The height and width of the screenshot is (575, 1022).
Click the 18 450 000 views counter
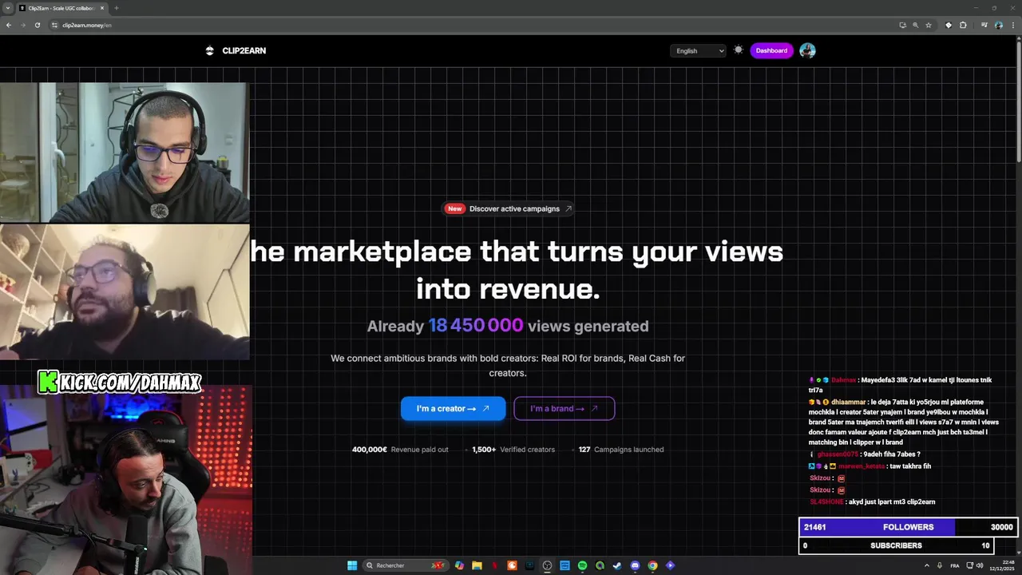(x=476, y=326)
